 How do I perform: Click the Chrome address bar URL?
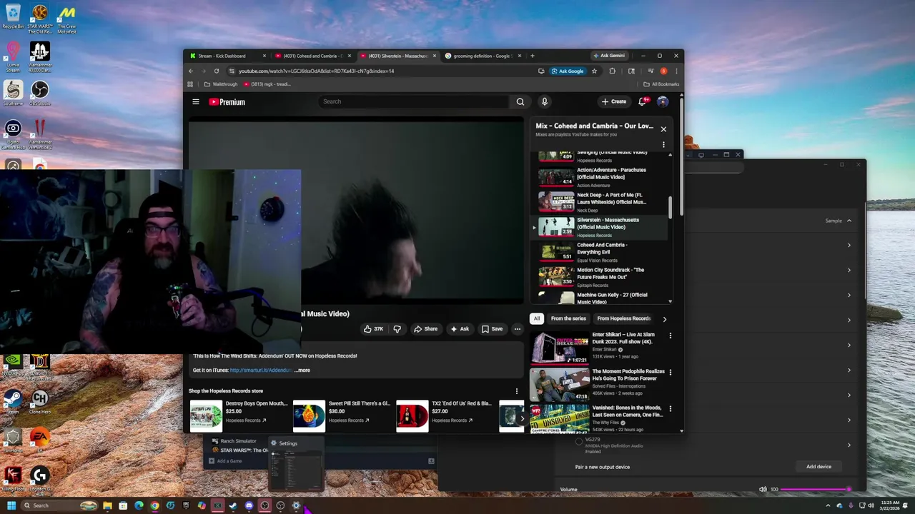(x=316, y=71)
